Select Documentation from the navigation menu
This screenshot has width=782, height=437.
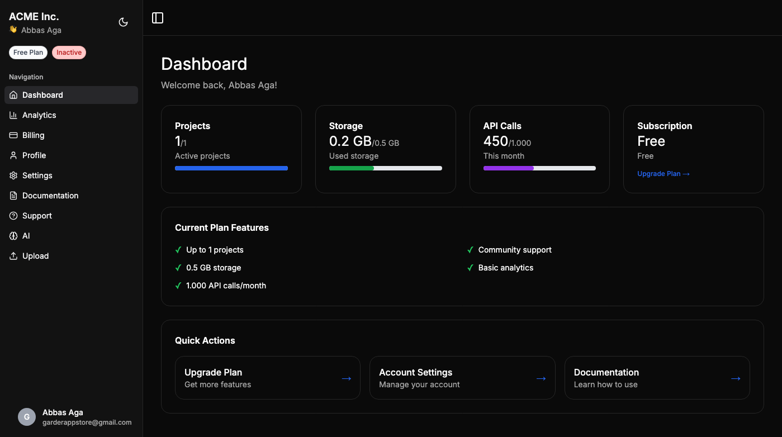click(x=50, y=196)
